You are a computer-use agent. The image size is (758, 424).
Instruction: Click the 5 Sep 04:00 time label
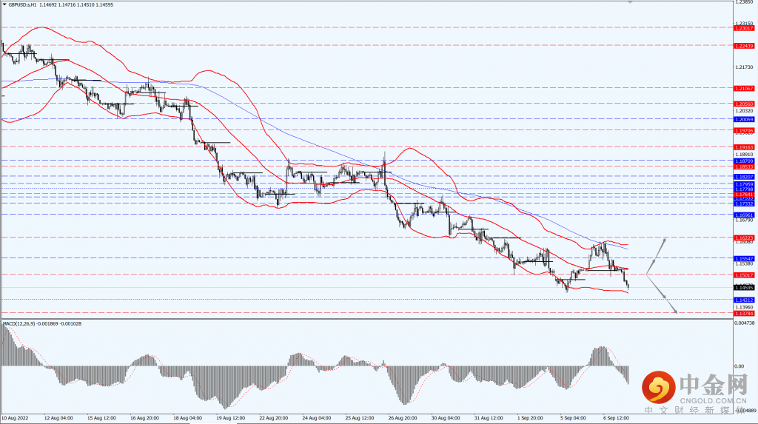pyautogui.click(x=574, y=418)
